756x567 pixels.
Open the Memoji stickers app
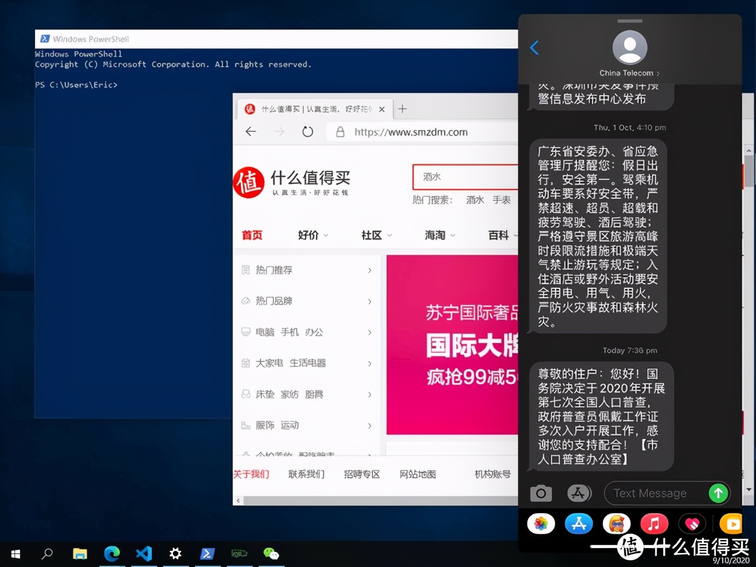(x=616, y=523)
